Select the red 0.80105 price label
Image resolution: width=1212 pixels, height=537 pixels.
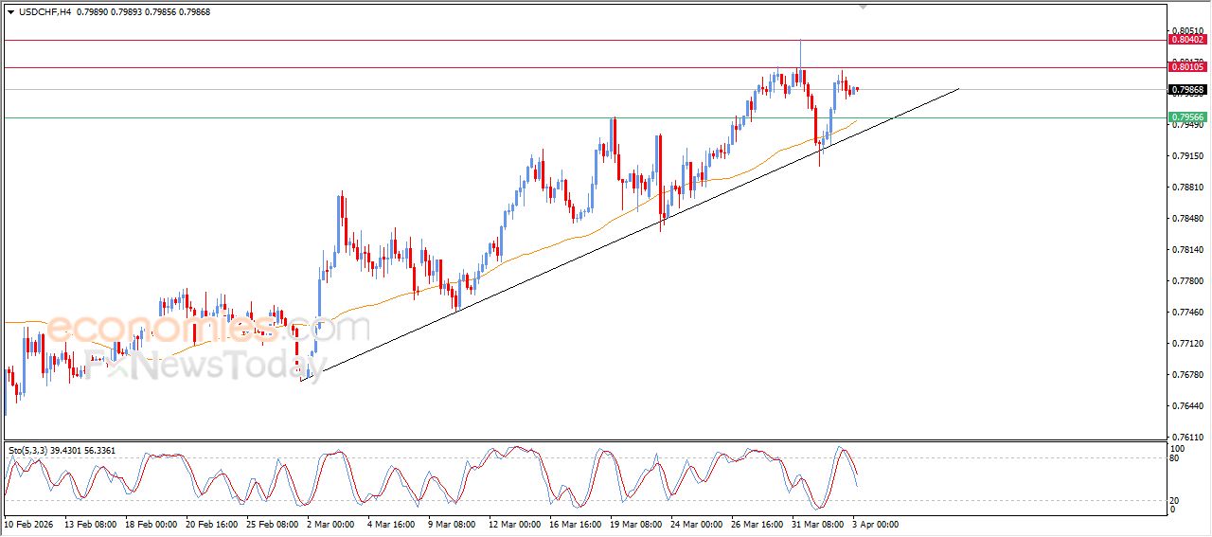click(1187, 67)
